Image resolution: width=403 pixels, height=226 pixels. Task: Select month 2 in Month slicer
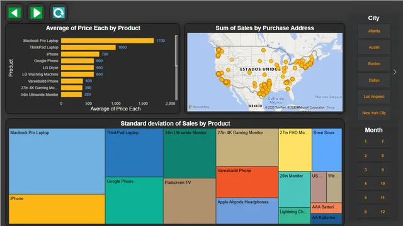pos(365,156)
